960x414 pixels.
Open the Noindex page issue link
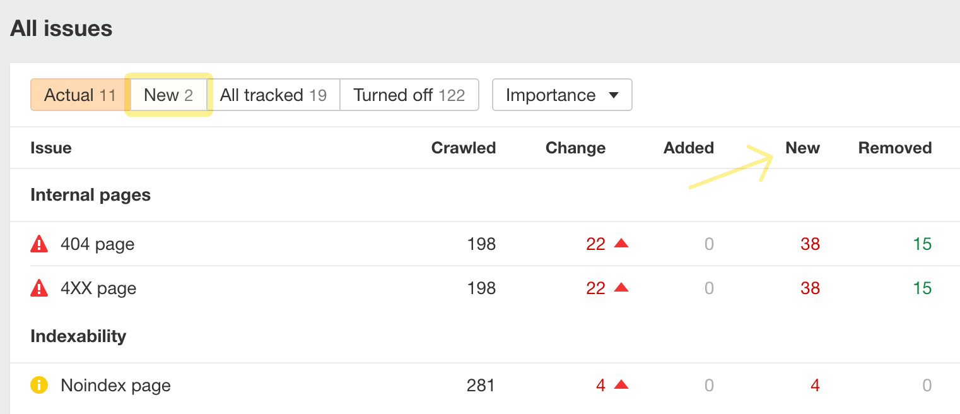[115, 386]
